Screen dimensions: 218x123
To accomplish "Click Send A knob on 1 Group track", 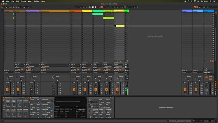I will [7, 77].
